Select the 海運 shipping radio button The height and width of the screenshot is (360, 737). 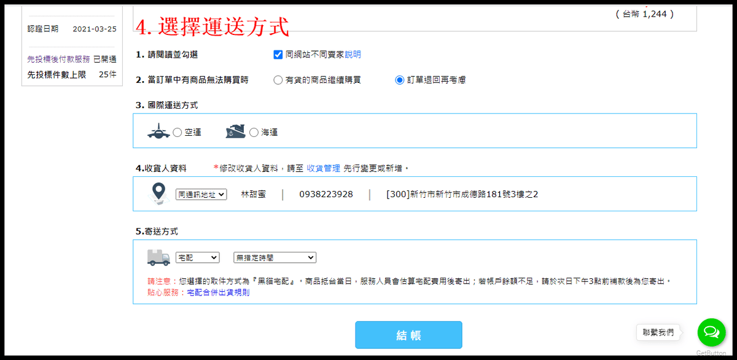click(x=253, y=131)
